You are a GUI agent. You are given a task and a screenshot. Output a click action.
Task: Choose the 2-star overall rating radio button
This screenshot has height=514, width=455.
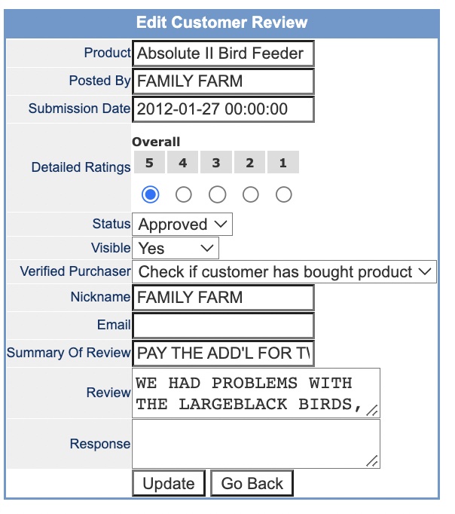[250, 194]
